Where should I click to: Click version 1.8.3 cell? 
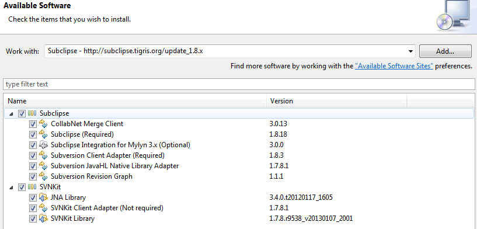tap(277, 155)
